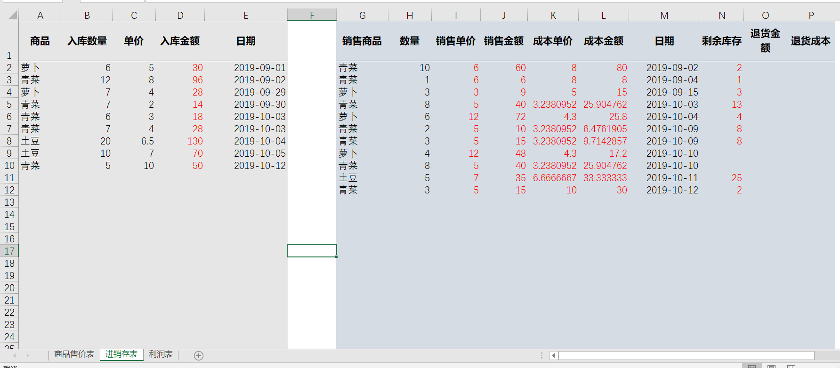The image size is (840, 368).
Task: Click the 入库金额 header cell
Action: [x=180, y=41]
